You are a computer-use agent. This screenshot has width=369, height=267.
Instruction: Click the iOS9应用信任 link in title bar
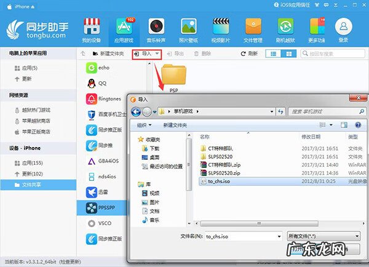292,5
